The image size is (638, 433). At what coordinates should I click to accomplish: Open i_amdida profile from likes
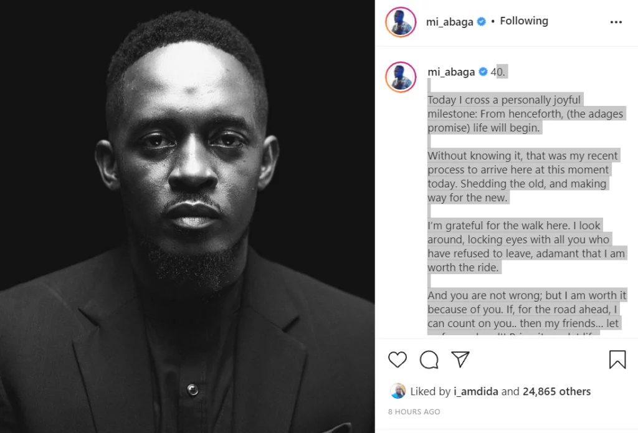475,391
